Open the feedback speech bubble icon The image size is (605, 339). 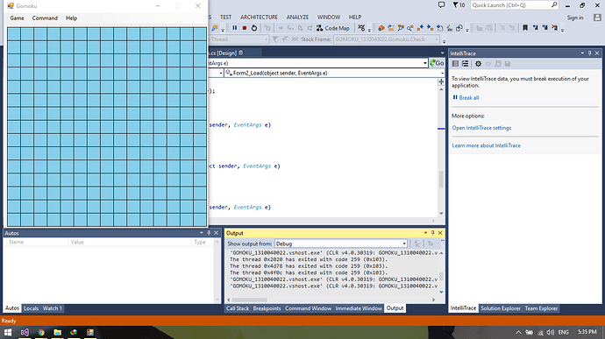(441, 5)
